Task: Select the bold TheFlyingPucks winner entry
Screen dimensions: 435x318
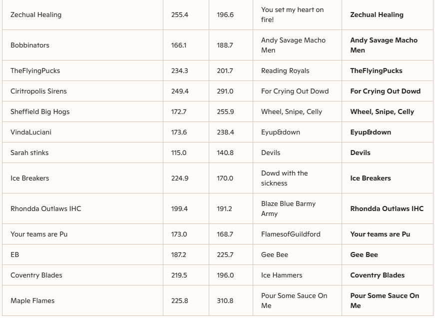Action: pyautogui.click(x=376, y=70)
